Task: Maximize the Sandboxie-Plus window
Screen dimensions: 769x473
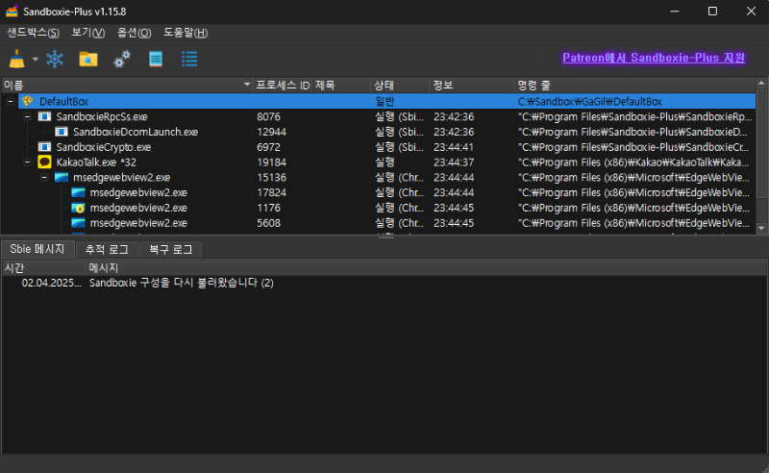Action: click(x=712, y=11)
